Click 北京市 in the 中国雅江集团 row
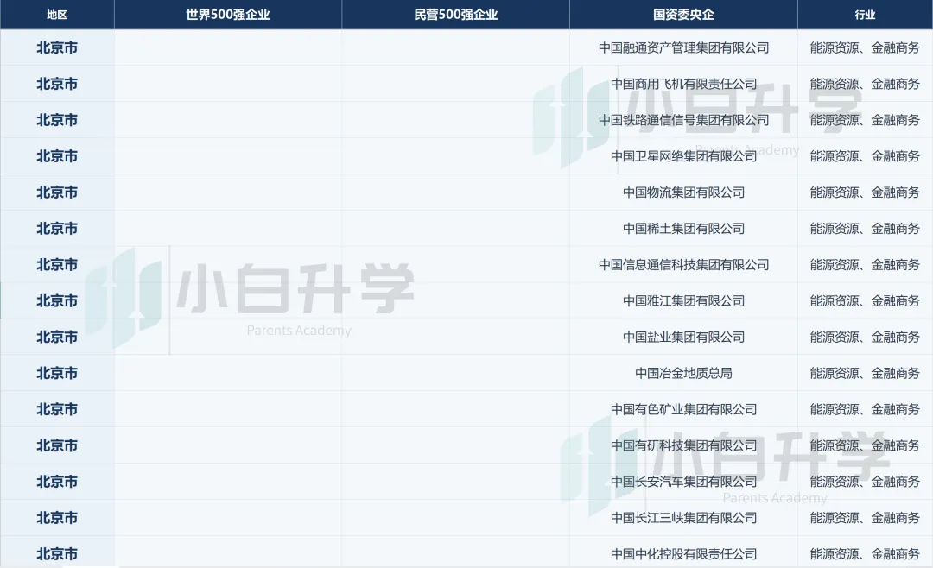933x568 pixels. [x=57, y=301]
